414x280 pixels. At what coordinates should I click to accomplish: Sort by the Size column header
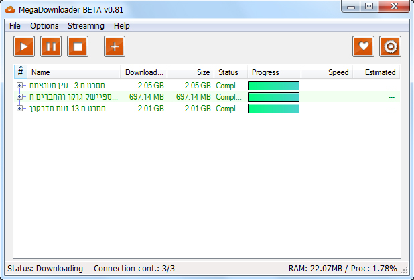(190, 72)
